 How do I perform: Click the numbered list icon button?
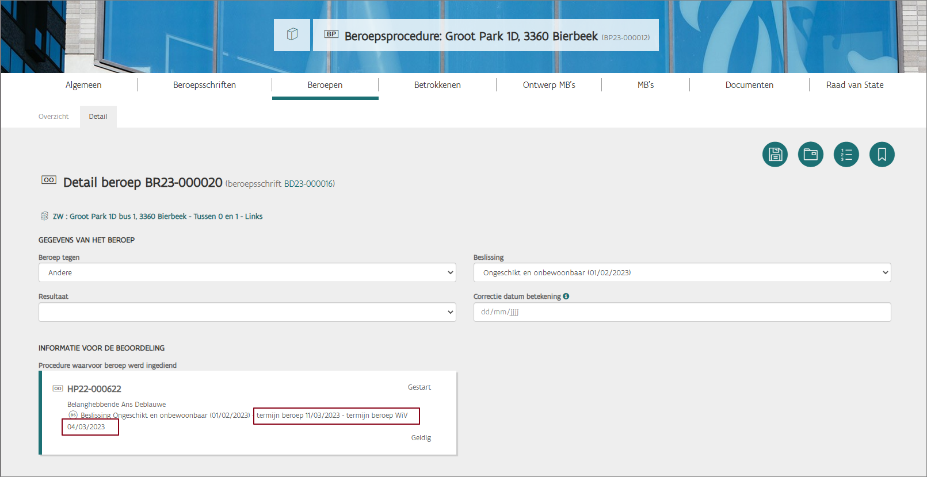pos(846,155)
